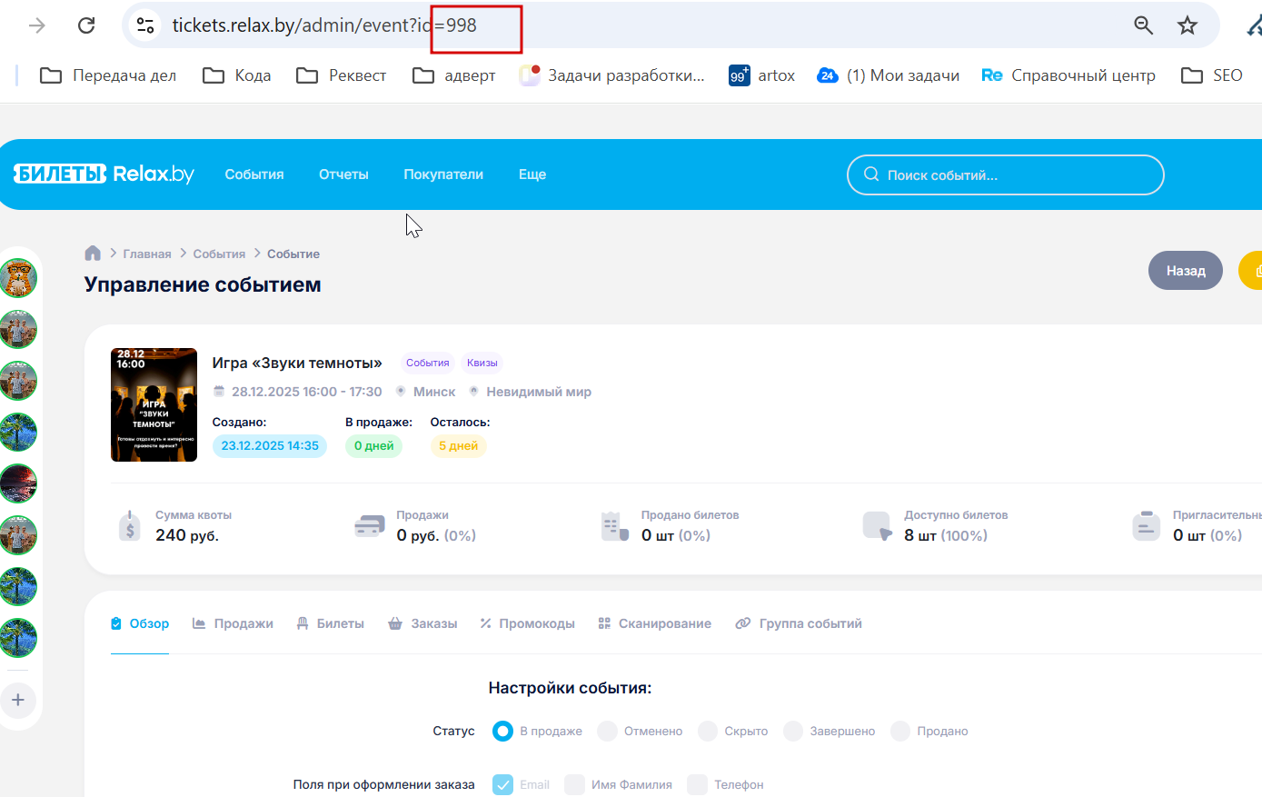Image resolution: width=1262 pixels, height=797 pixels.
Task: Focus the Поиск событий search field
Action: [x=1006, y=174]
